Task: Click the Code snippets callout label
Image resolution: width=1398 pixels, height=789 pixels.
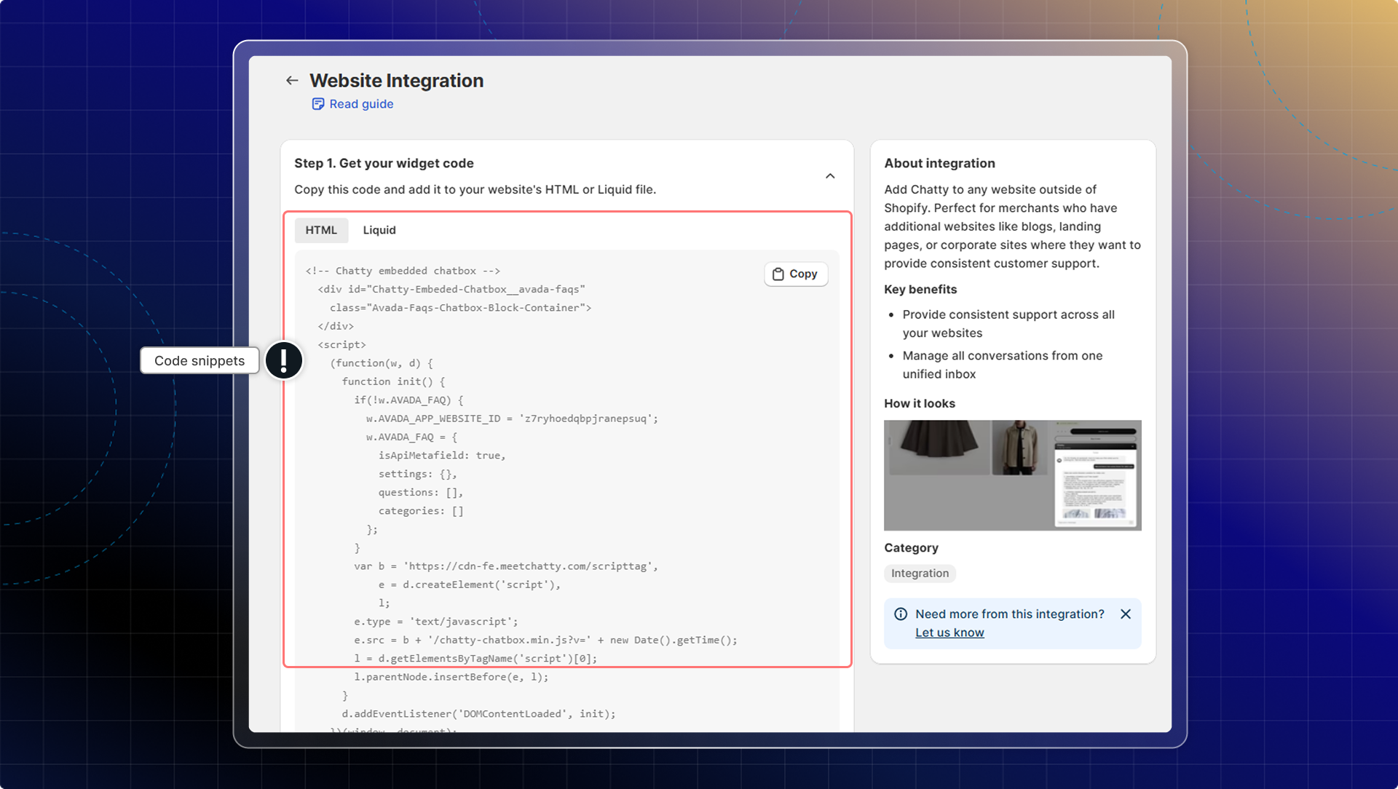Action: click(200, 360)
